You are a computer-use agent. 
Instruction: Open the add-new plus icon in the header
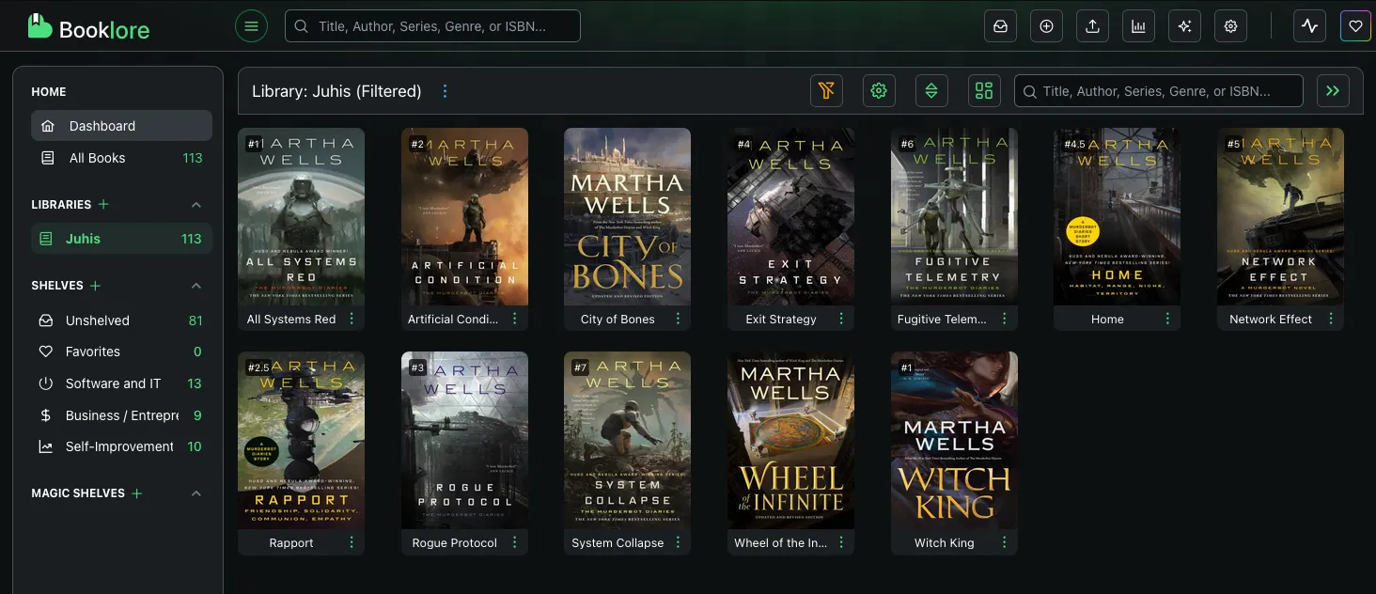(1046, 25)
